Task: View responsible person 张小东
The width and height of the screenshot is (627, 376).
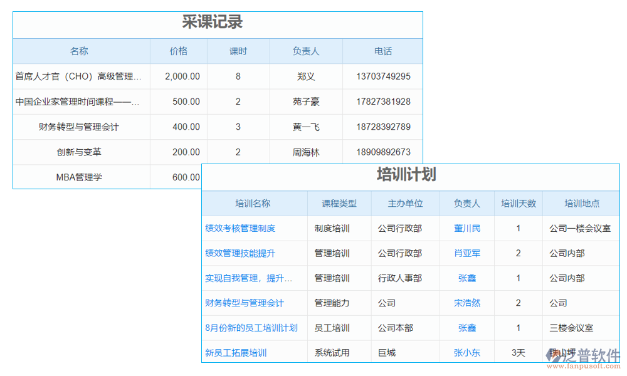Action: (466, 352)
